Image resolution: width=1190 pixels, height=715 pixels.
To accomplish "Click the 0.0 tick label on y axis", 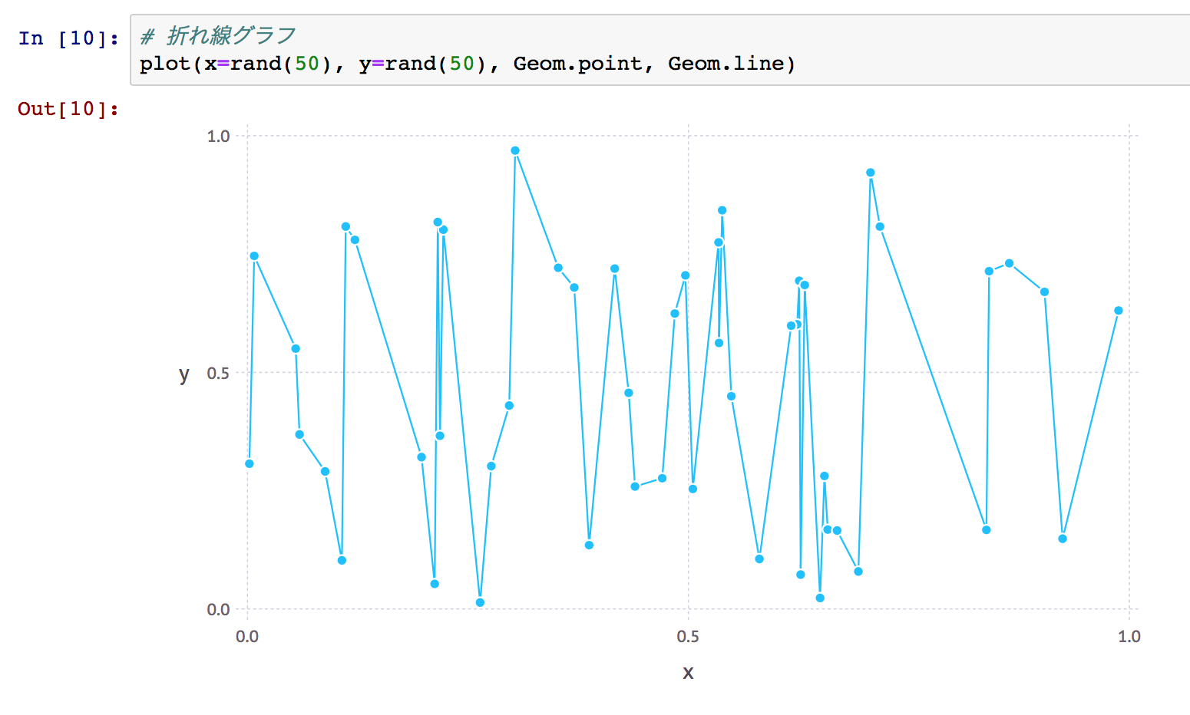I will point(218,609).
